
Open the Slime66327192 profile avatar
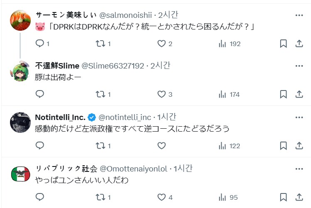[19, 71]
